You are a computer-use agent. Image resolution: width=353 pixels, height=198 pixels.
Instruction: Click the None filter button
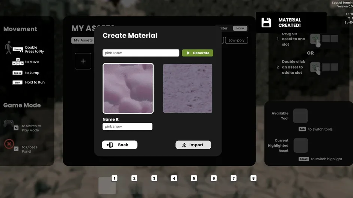[x=240, y=28]
